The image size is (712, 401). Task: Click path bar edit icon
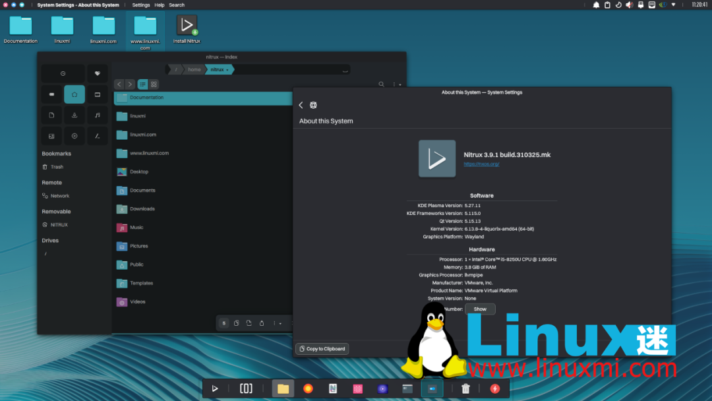[345, 70]
